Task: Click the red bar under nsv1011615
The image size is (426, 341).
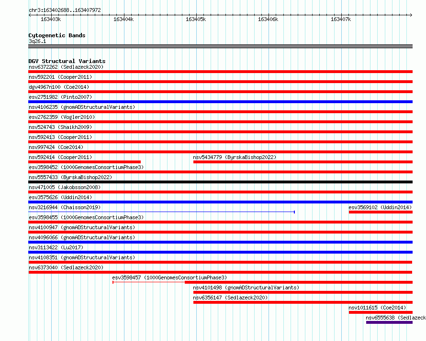Action: point(381,312)
